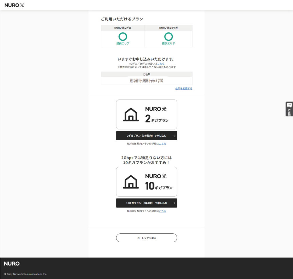
Task: Click 2Gbpsでは物足りない方には heading
Action: (146, 158)
